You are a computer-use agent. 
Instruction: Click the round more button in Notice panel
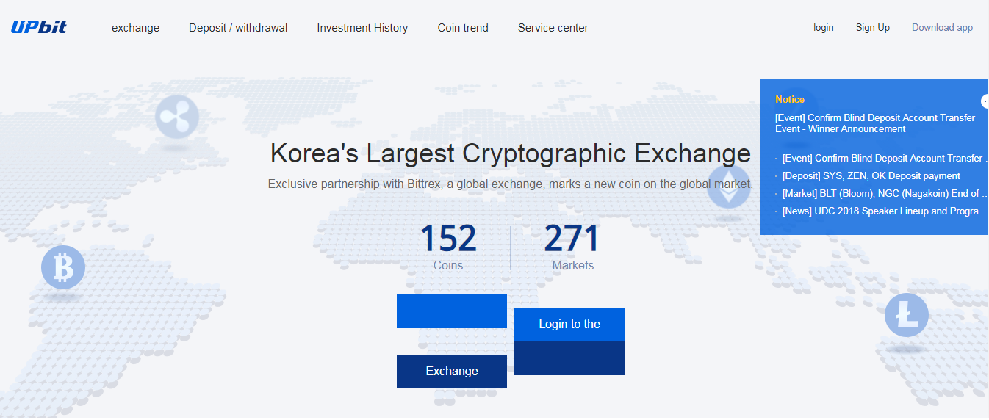[985, 101]
